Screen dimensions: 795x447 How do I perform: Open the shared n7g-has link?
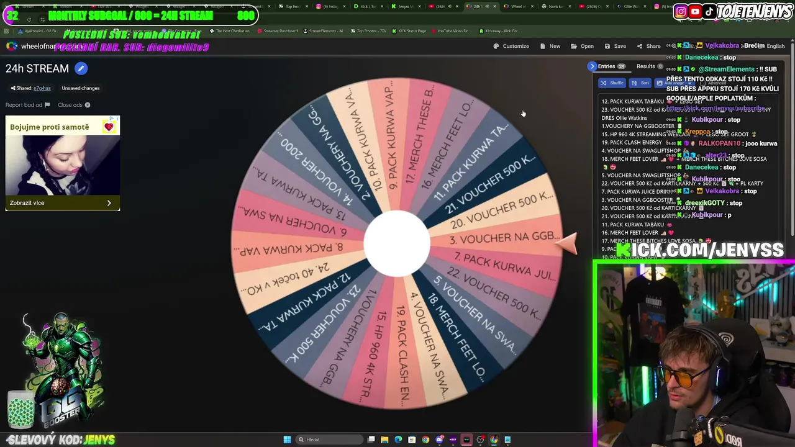tap(42, 88)
